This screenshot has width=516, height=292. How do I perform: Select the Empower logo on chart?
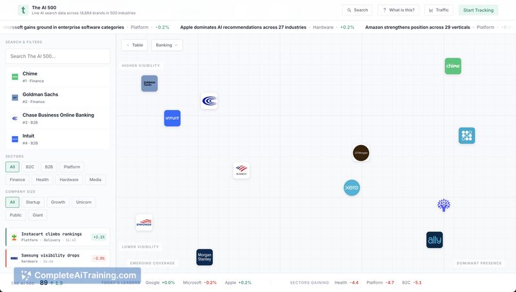144,222
